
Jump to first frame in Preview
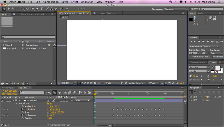click(x=191, y=41)
